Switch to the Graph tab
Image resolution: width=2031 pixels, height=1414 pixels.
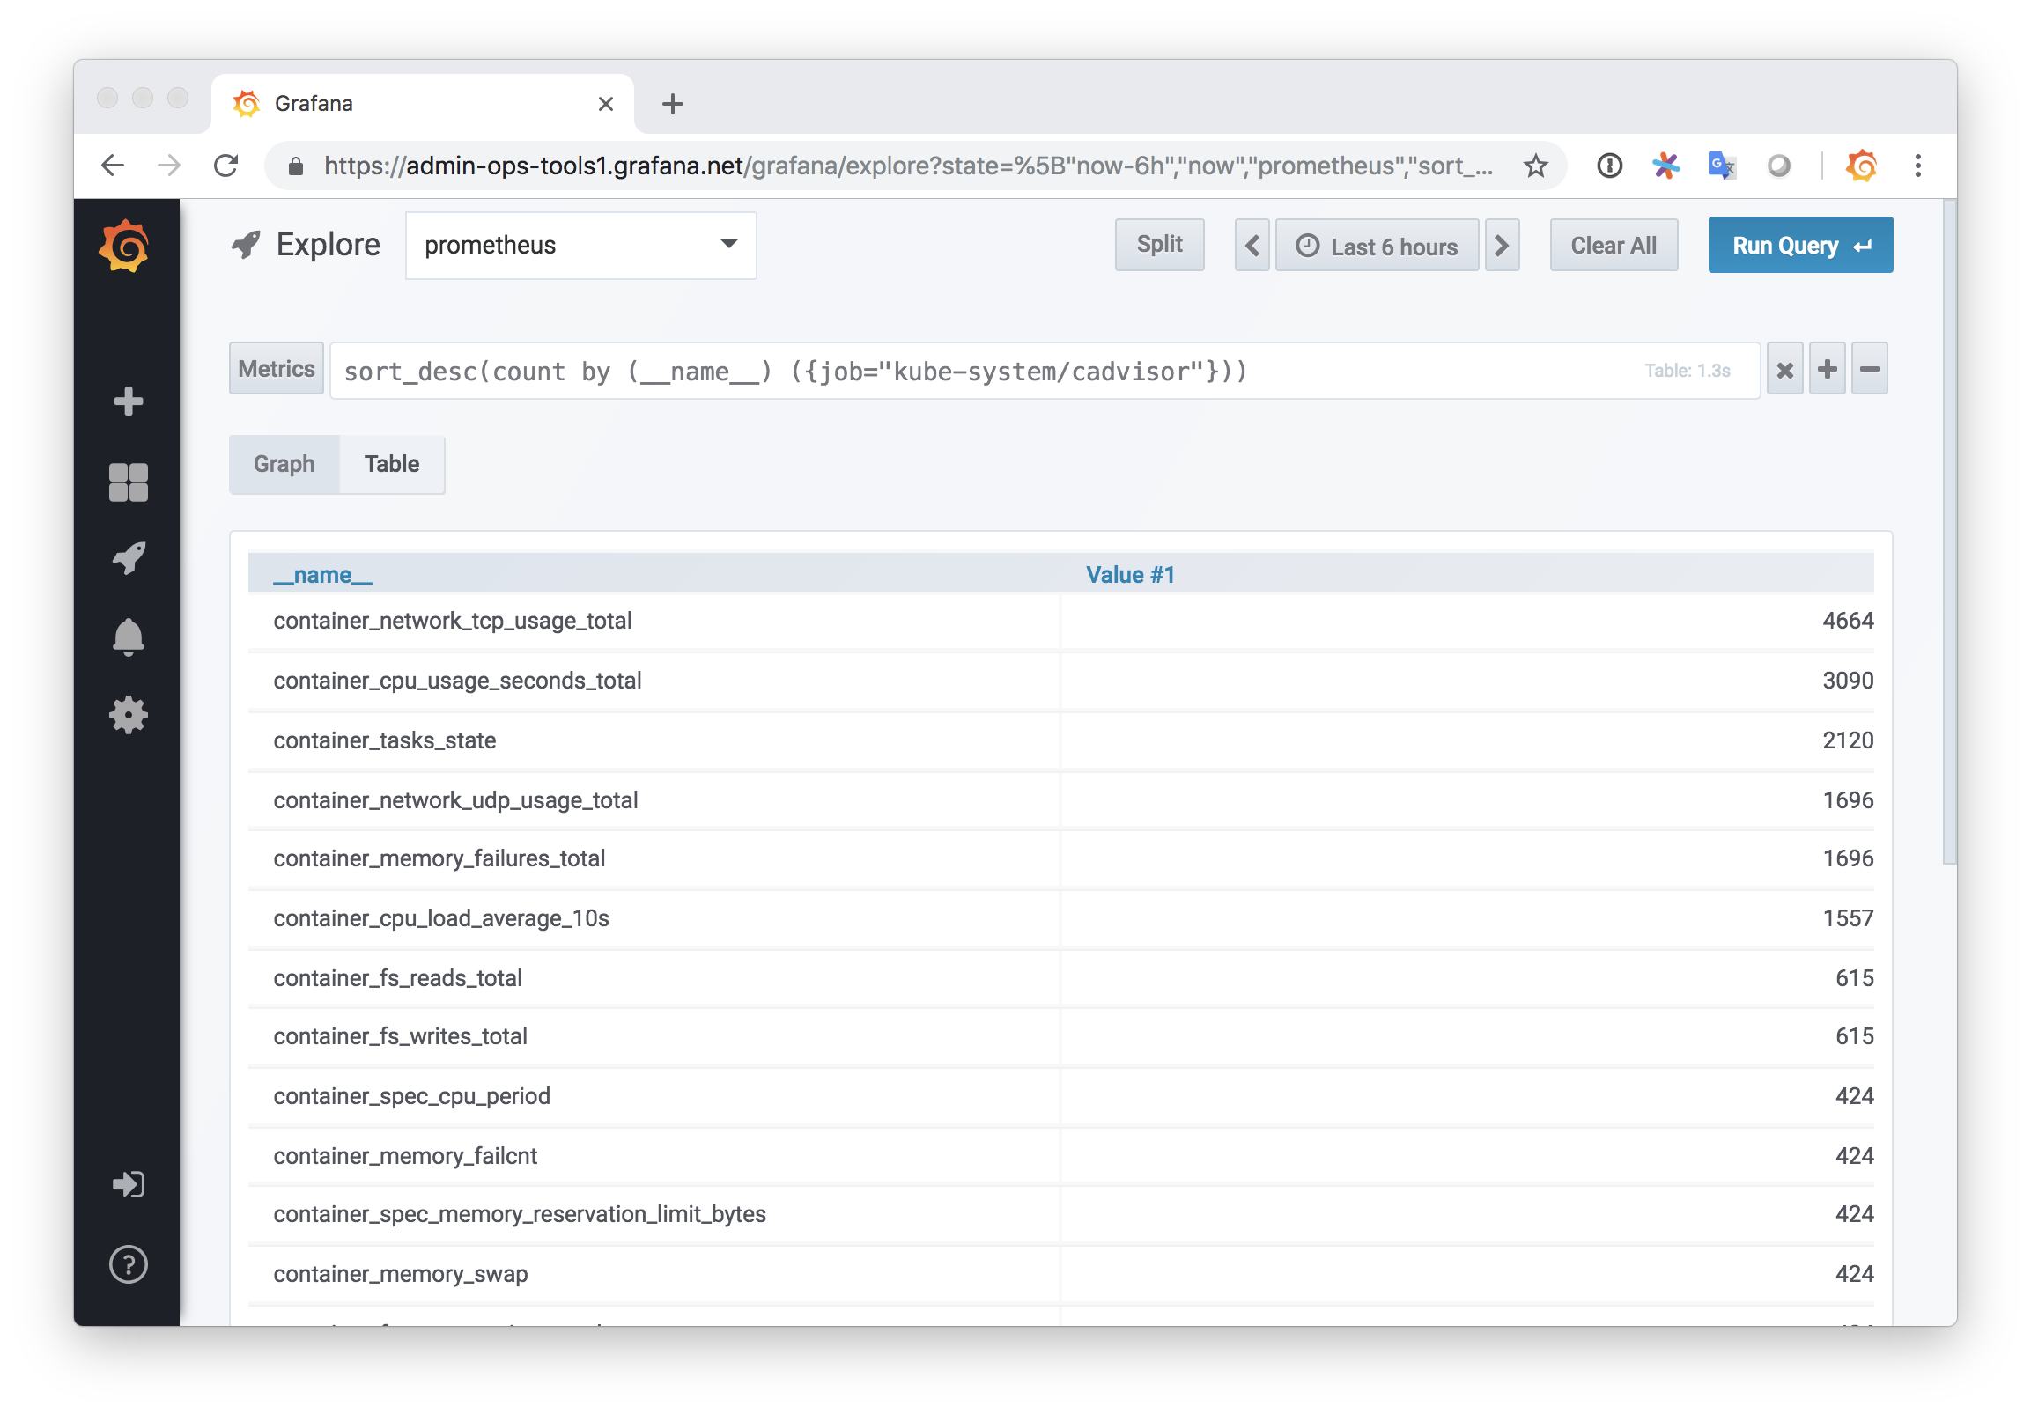pyautogui.click(x=284, y=463)
